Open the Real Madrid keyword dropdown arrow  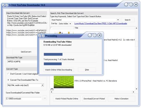118,20
